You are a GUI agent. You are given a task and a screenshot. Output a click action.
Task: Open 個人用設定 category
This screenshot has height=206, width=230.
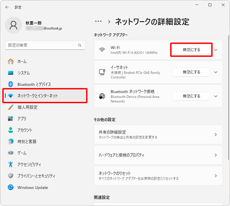[45, 107]
